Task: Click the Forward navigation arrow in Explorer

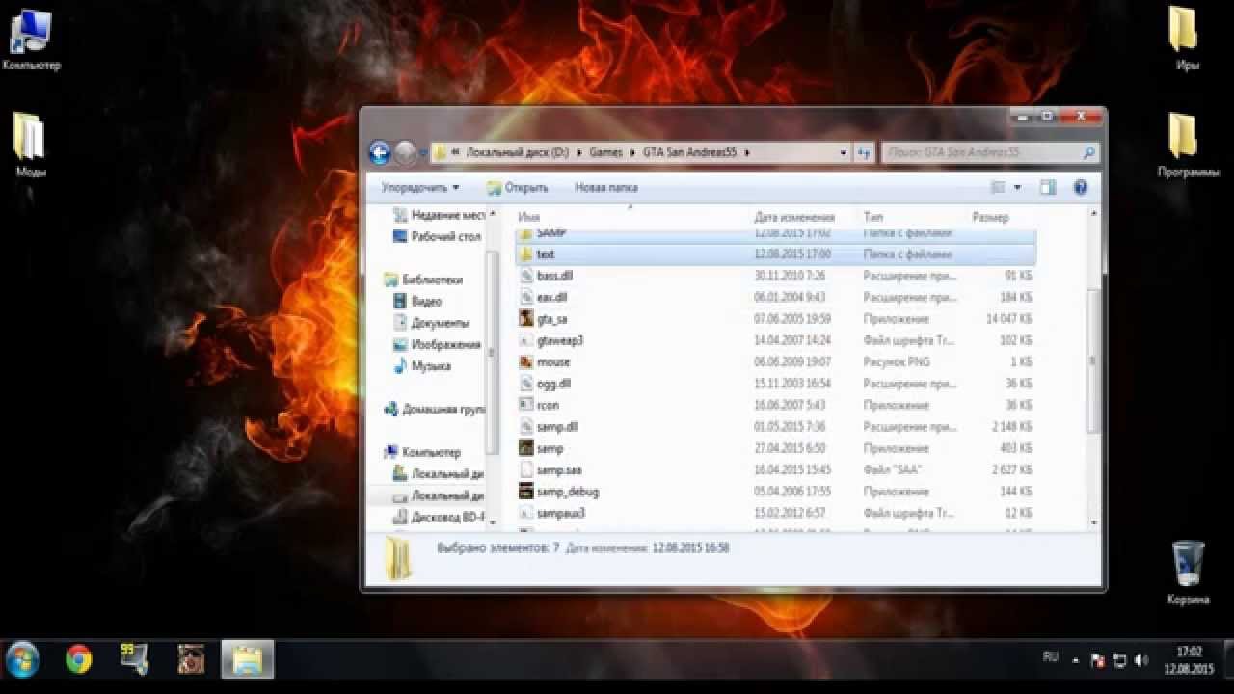Action: 406,152
